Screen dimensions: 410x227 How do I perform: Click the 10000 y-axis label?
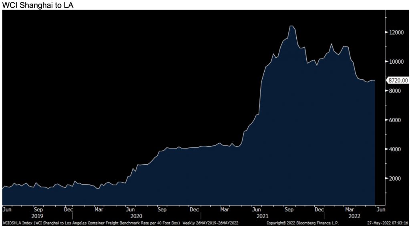click(396, 62)
